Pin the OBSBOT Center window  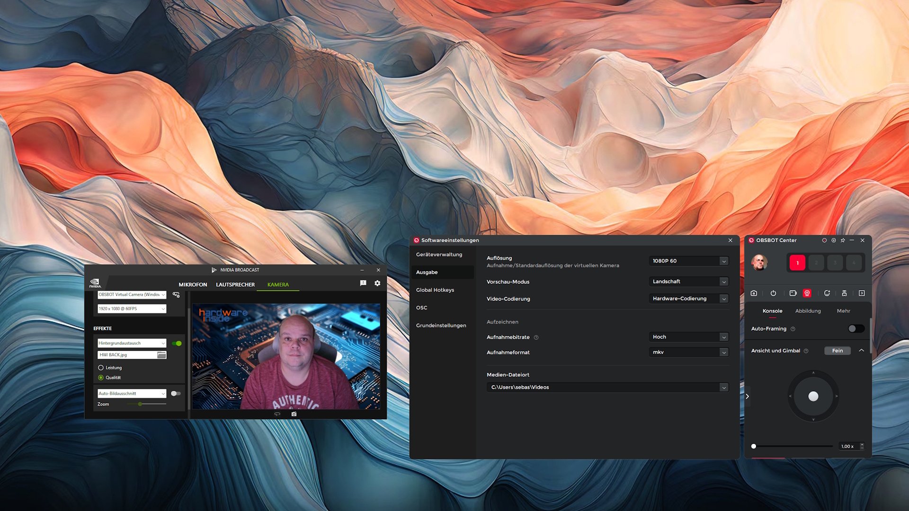pos(843,240)
